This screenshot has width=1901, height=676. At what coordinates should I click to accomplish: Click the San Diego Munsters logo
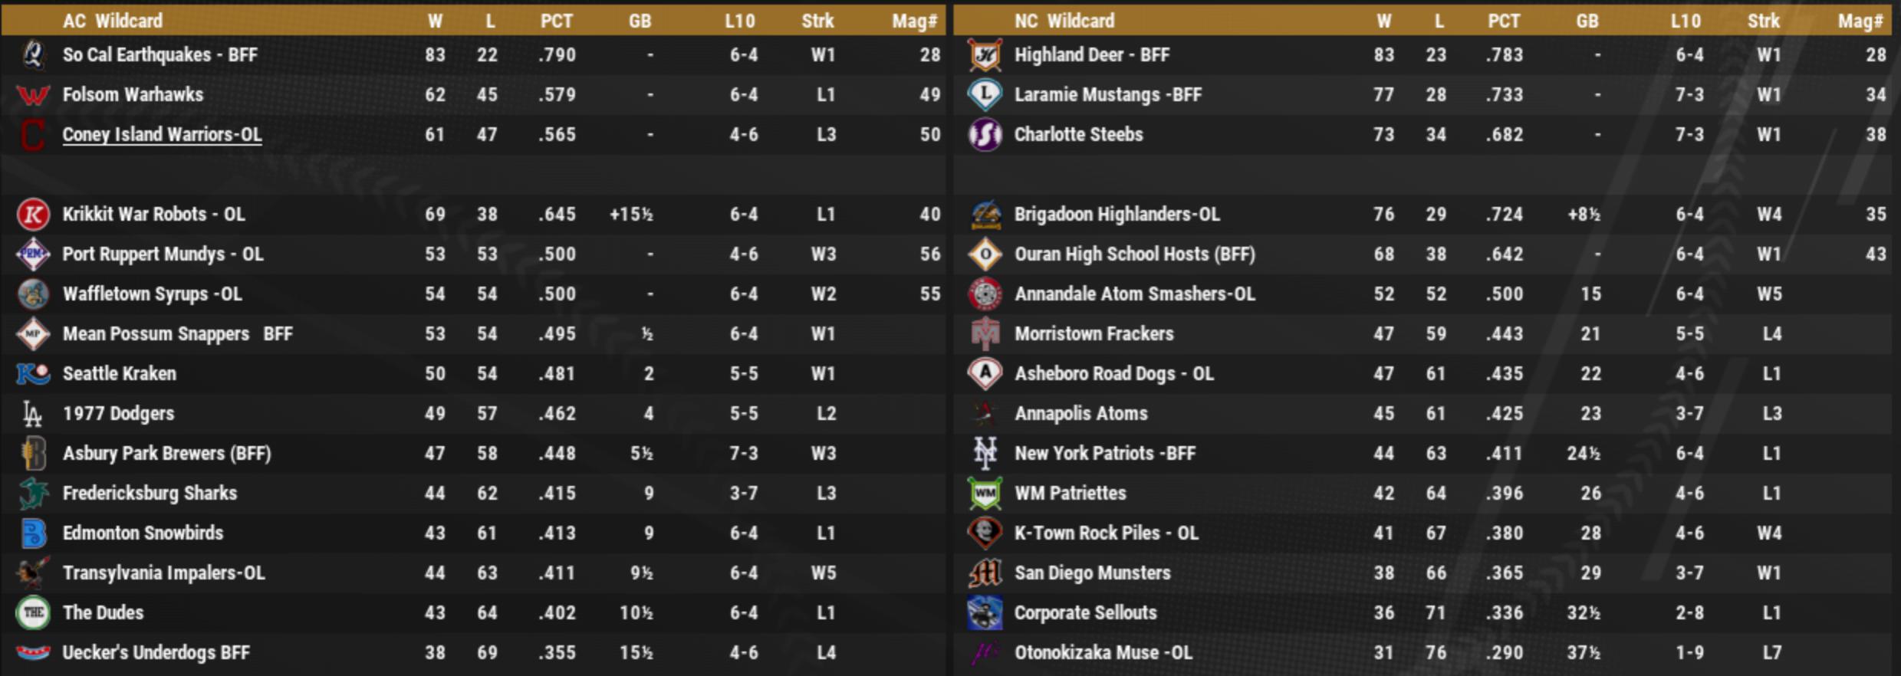pyautogui.click(x=985, y=573)
